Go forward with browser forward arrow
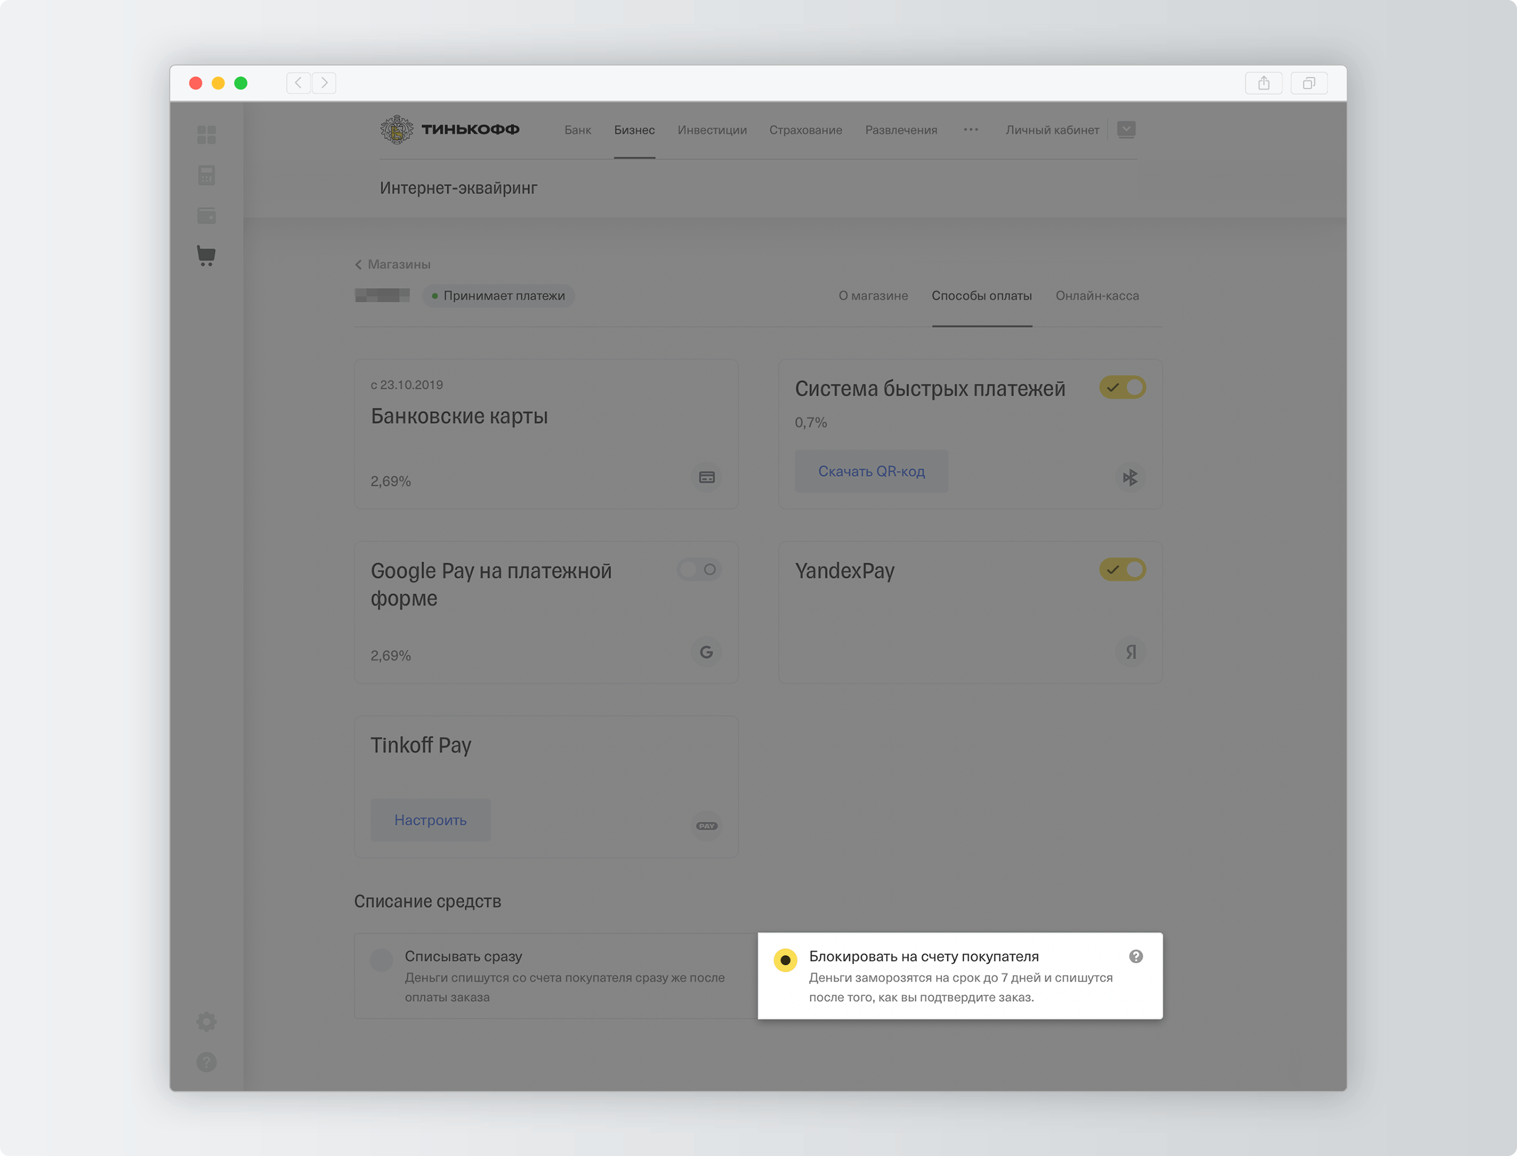Screen dimensions: 1517x1156 (324, 83)
